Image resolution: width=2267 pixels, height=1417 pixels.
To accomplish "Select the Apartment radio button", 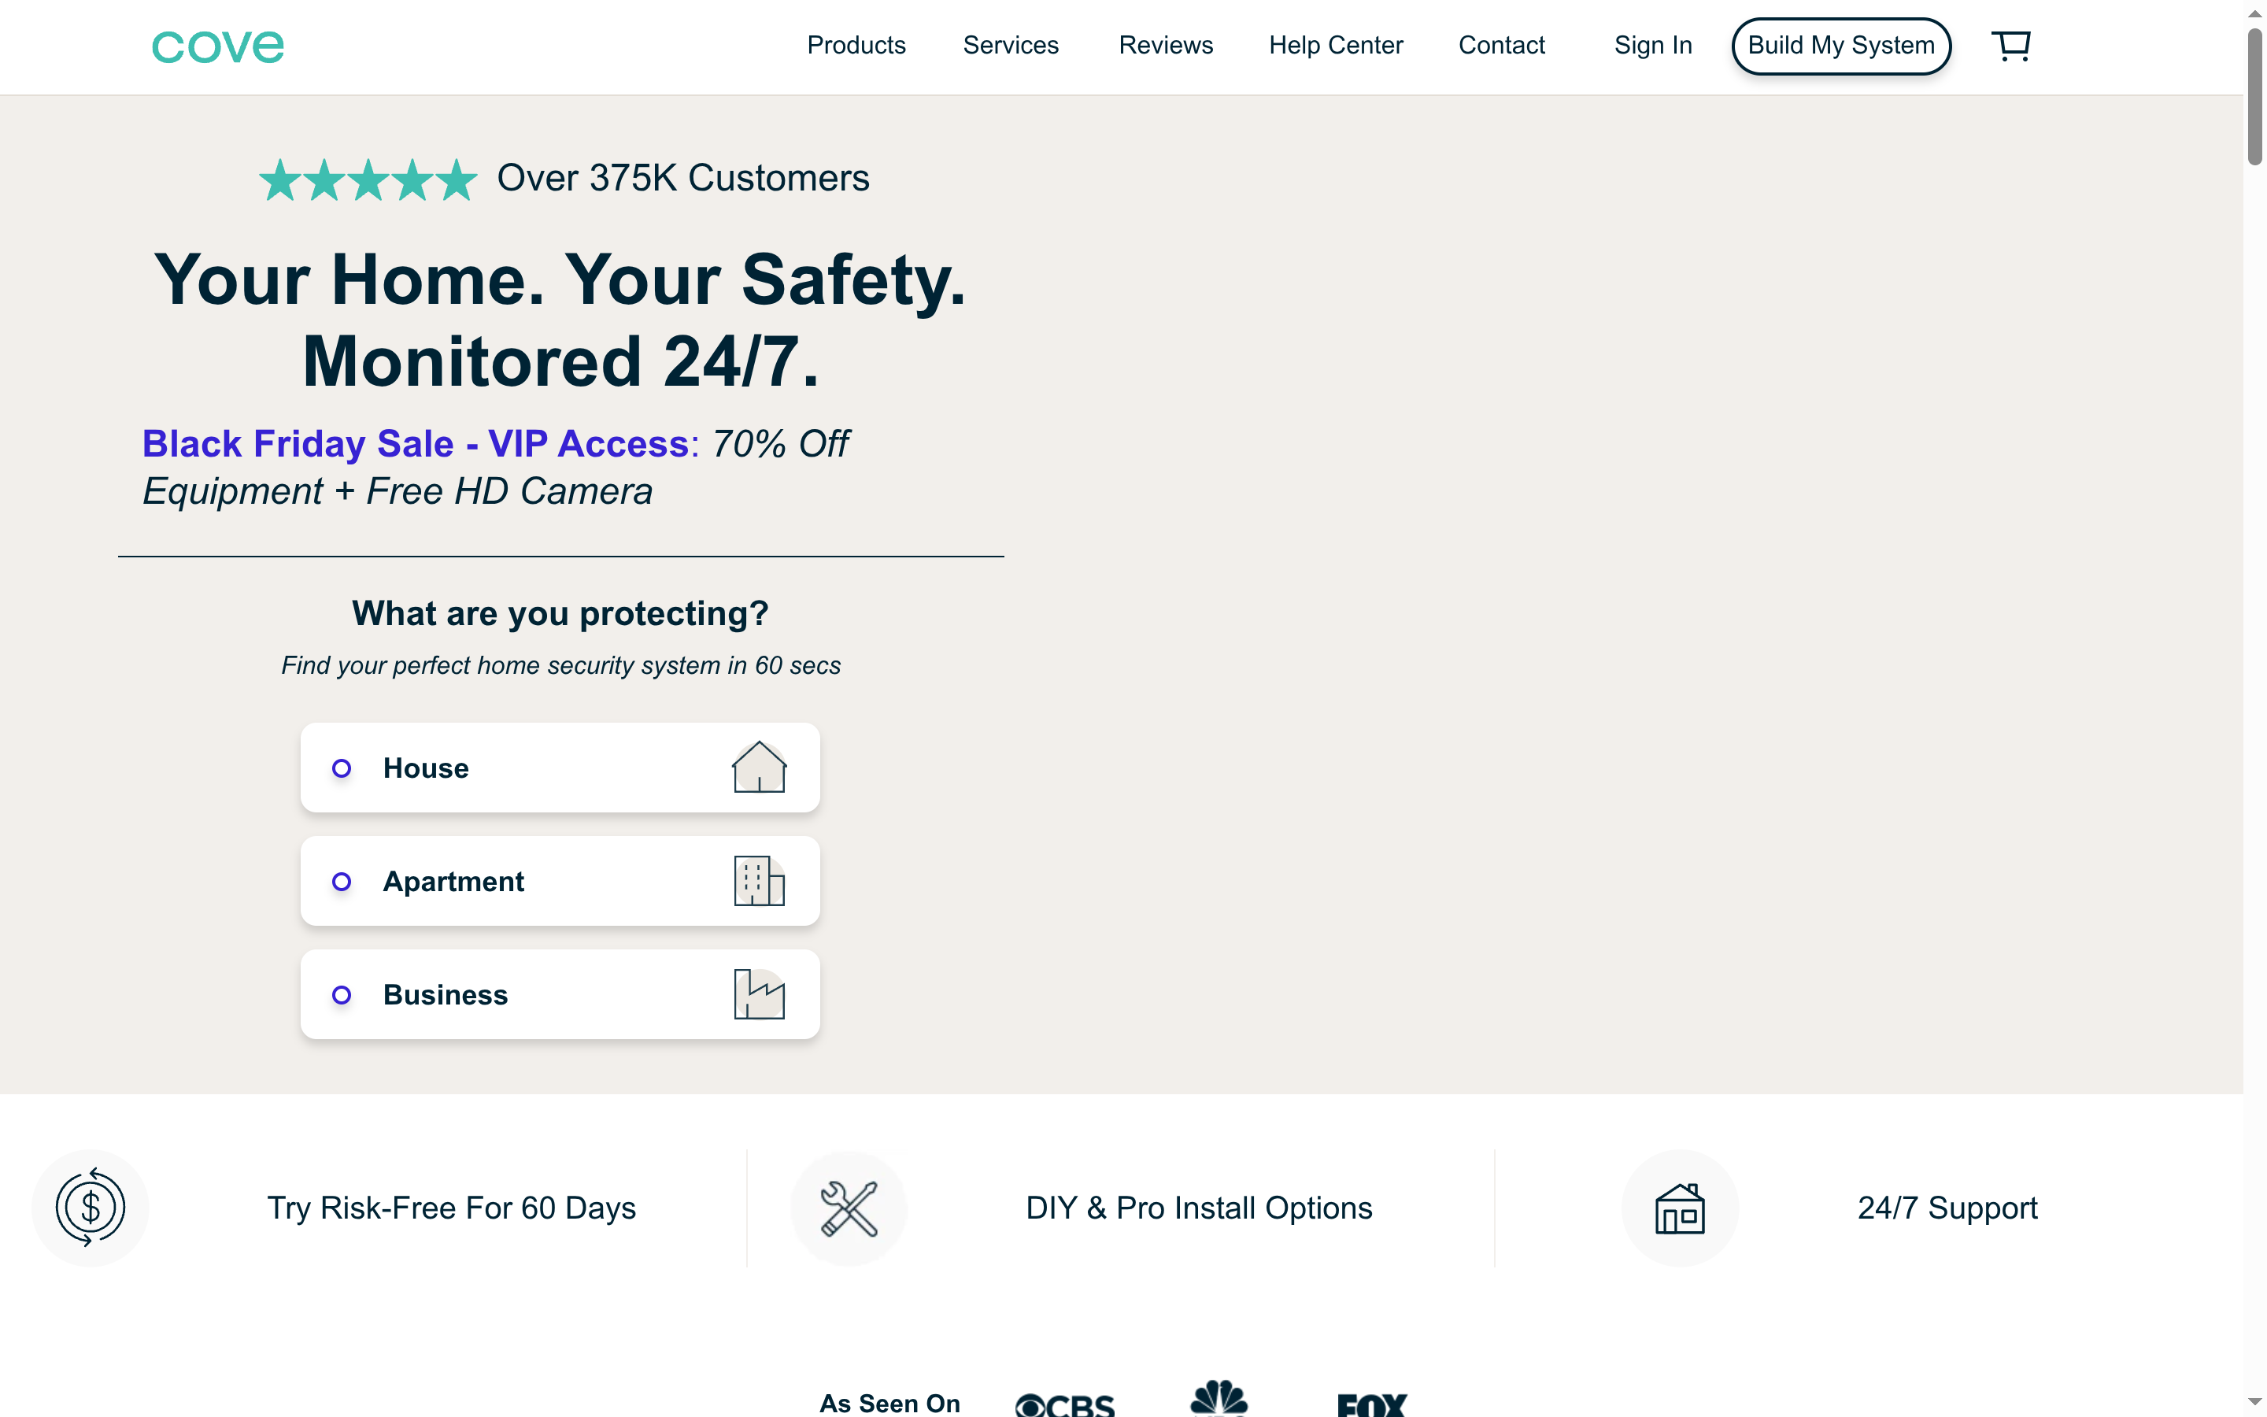I will click(x=343, y=881).
